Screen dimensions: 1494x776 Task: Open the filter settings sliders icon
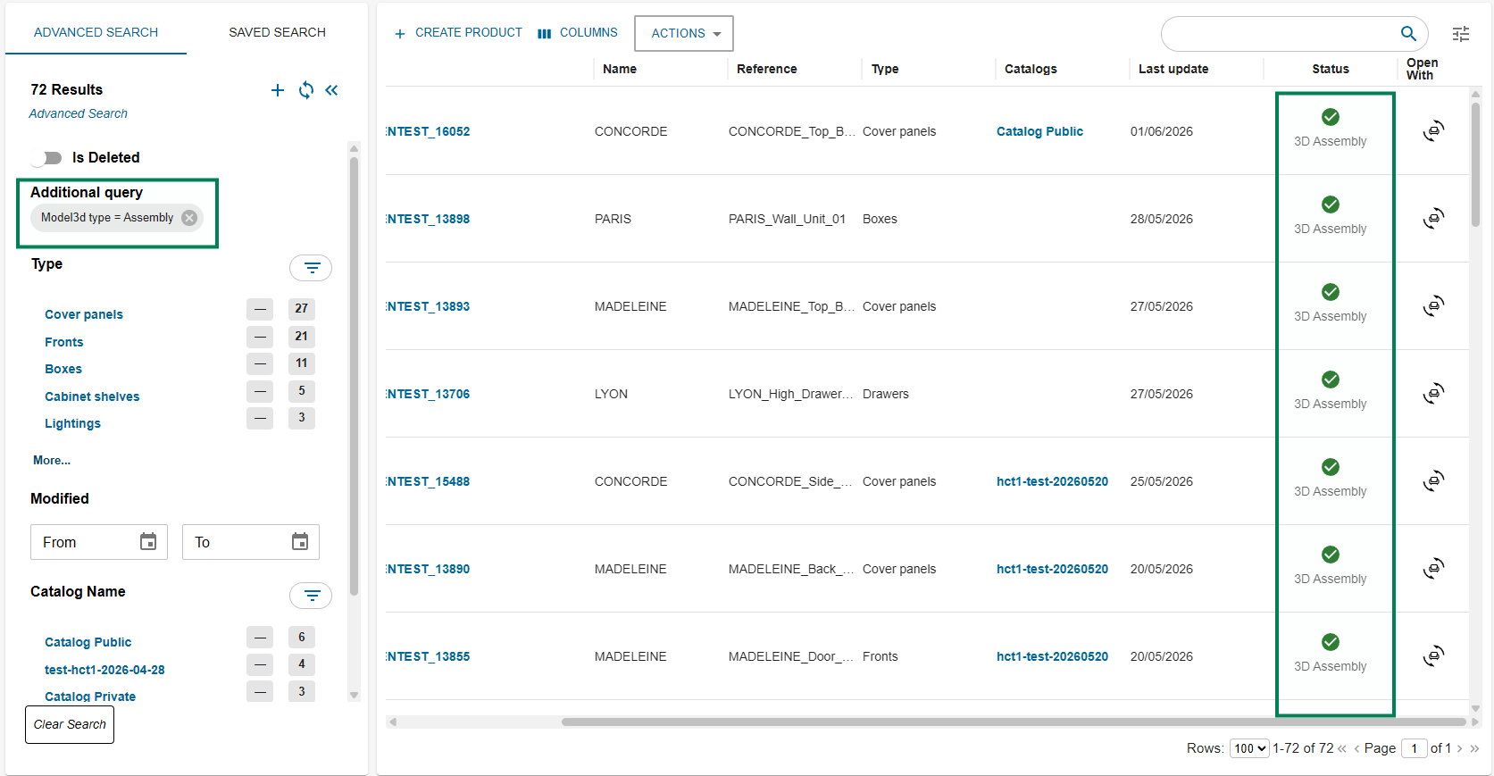(x=1461, y=34)
